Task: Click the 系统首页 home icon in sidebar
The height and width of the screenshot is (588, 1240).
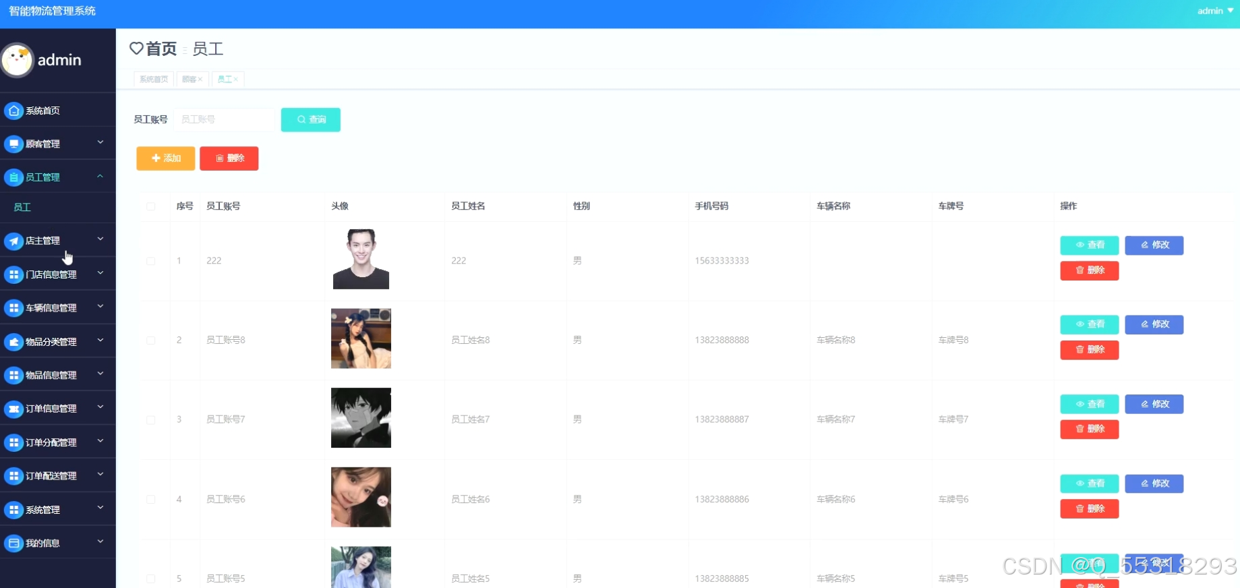Action: [x=13, y=111]
